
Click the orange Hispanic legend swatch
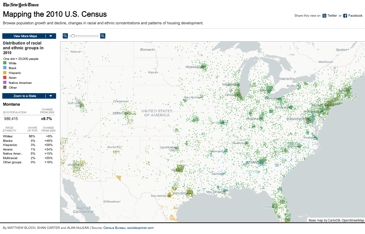point(5,73)
